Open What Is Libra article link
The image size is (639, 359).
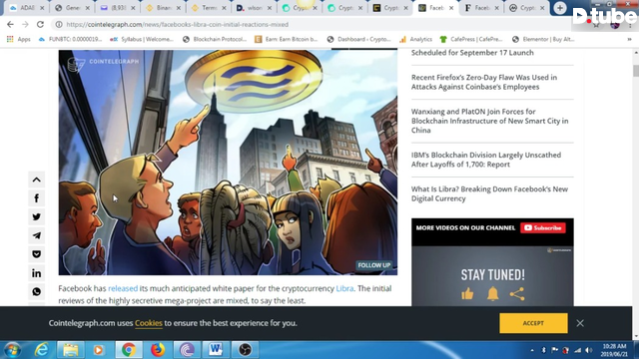click(489, 193)
